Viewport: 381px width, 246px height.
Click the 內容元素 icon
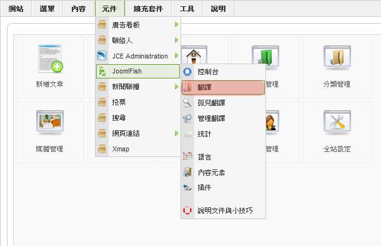tap(187, 172)
